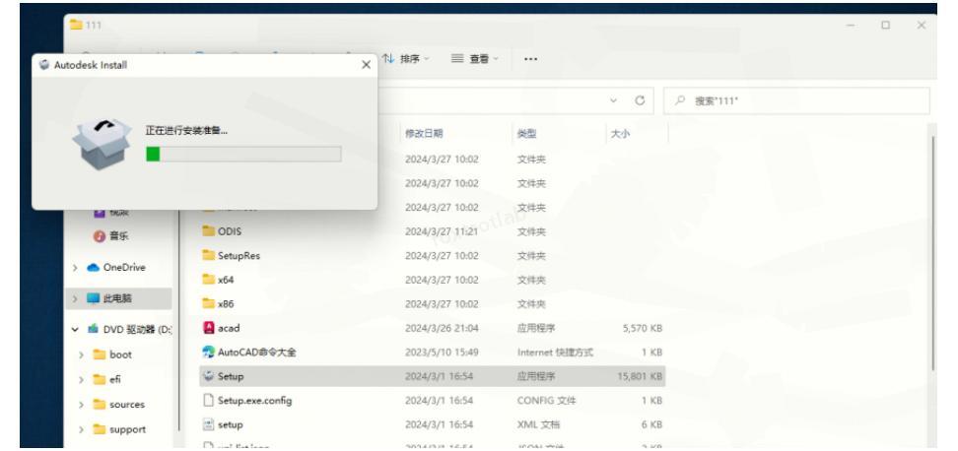Click the DVD 驱动器 drive icon
This screenshot has height=451, width=958.
coord(93,329)
